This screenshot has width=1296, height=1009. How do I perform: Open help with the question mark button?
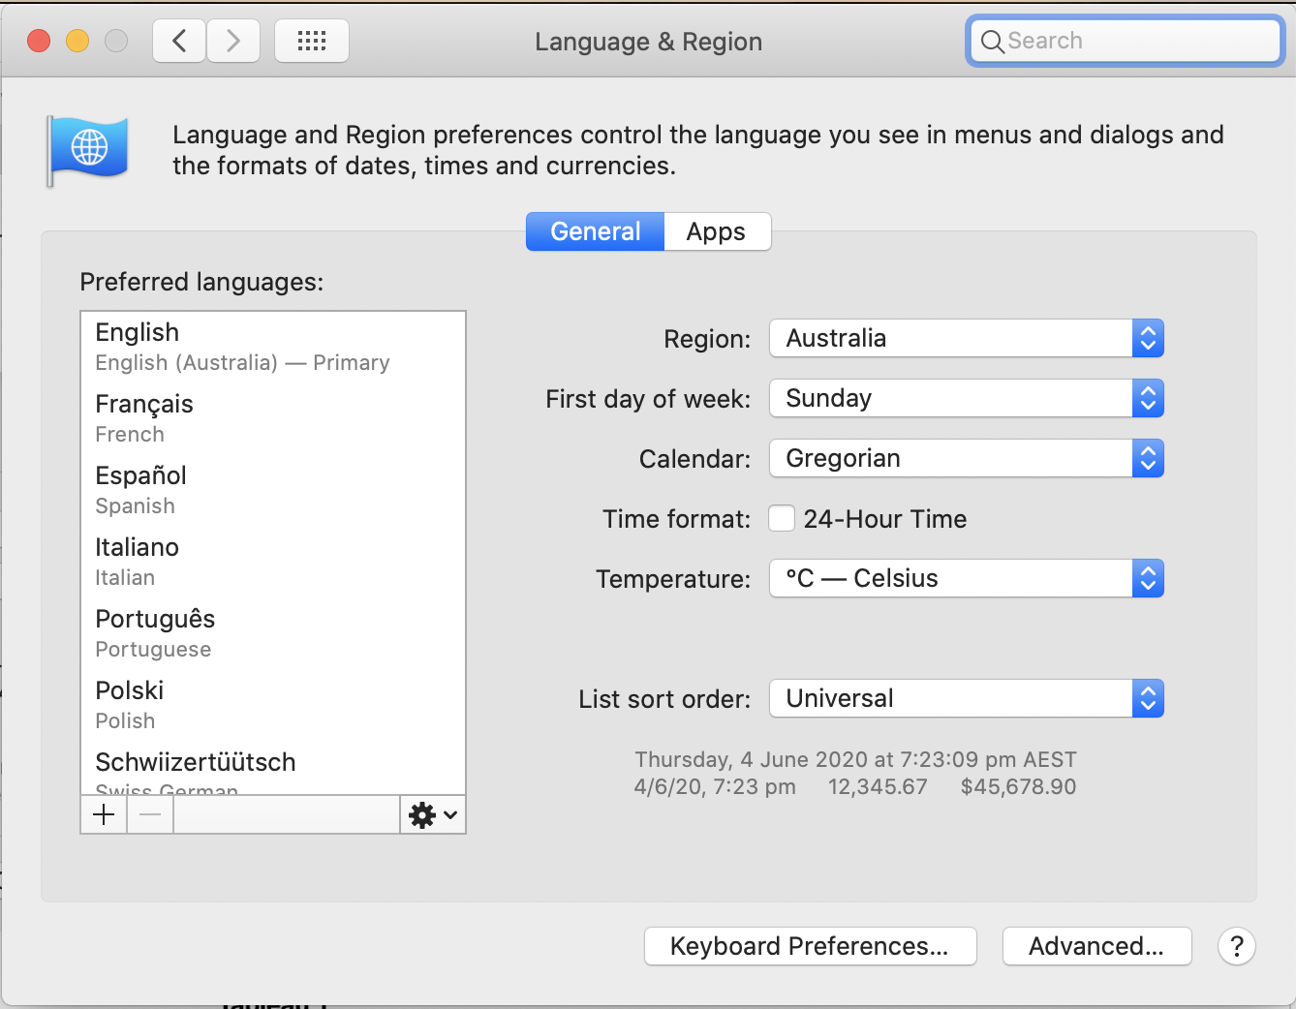click(1236, 946)
